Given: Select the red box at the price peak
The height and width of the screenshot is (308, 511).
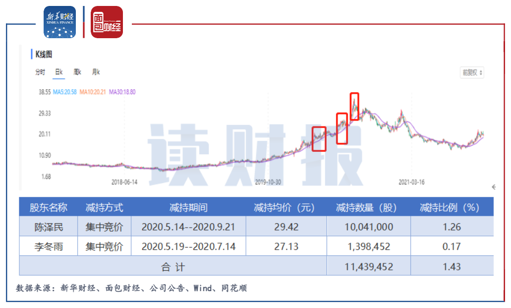Looking at the screenshot, I should 354,106.
